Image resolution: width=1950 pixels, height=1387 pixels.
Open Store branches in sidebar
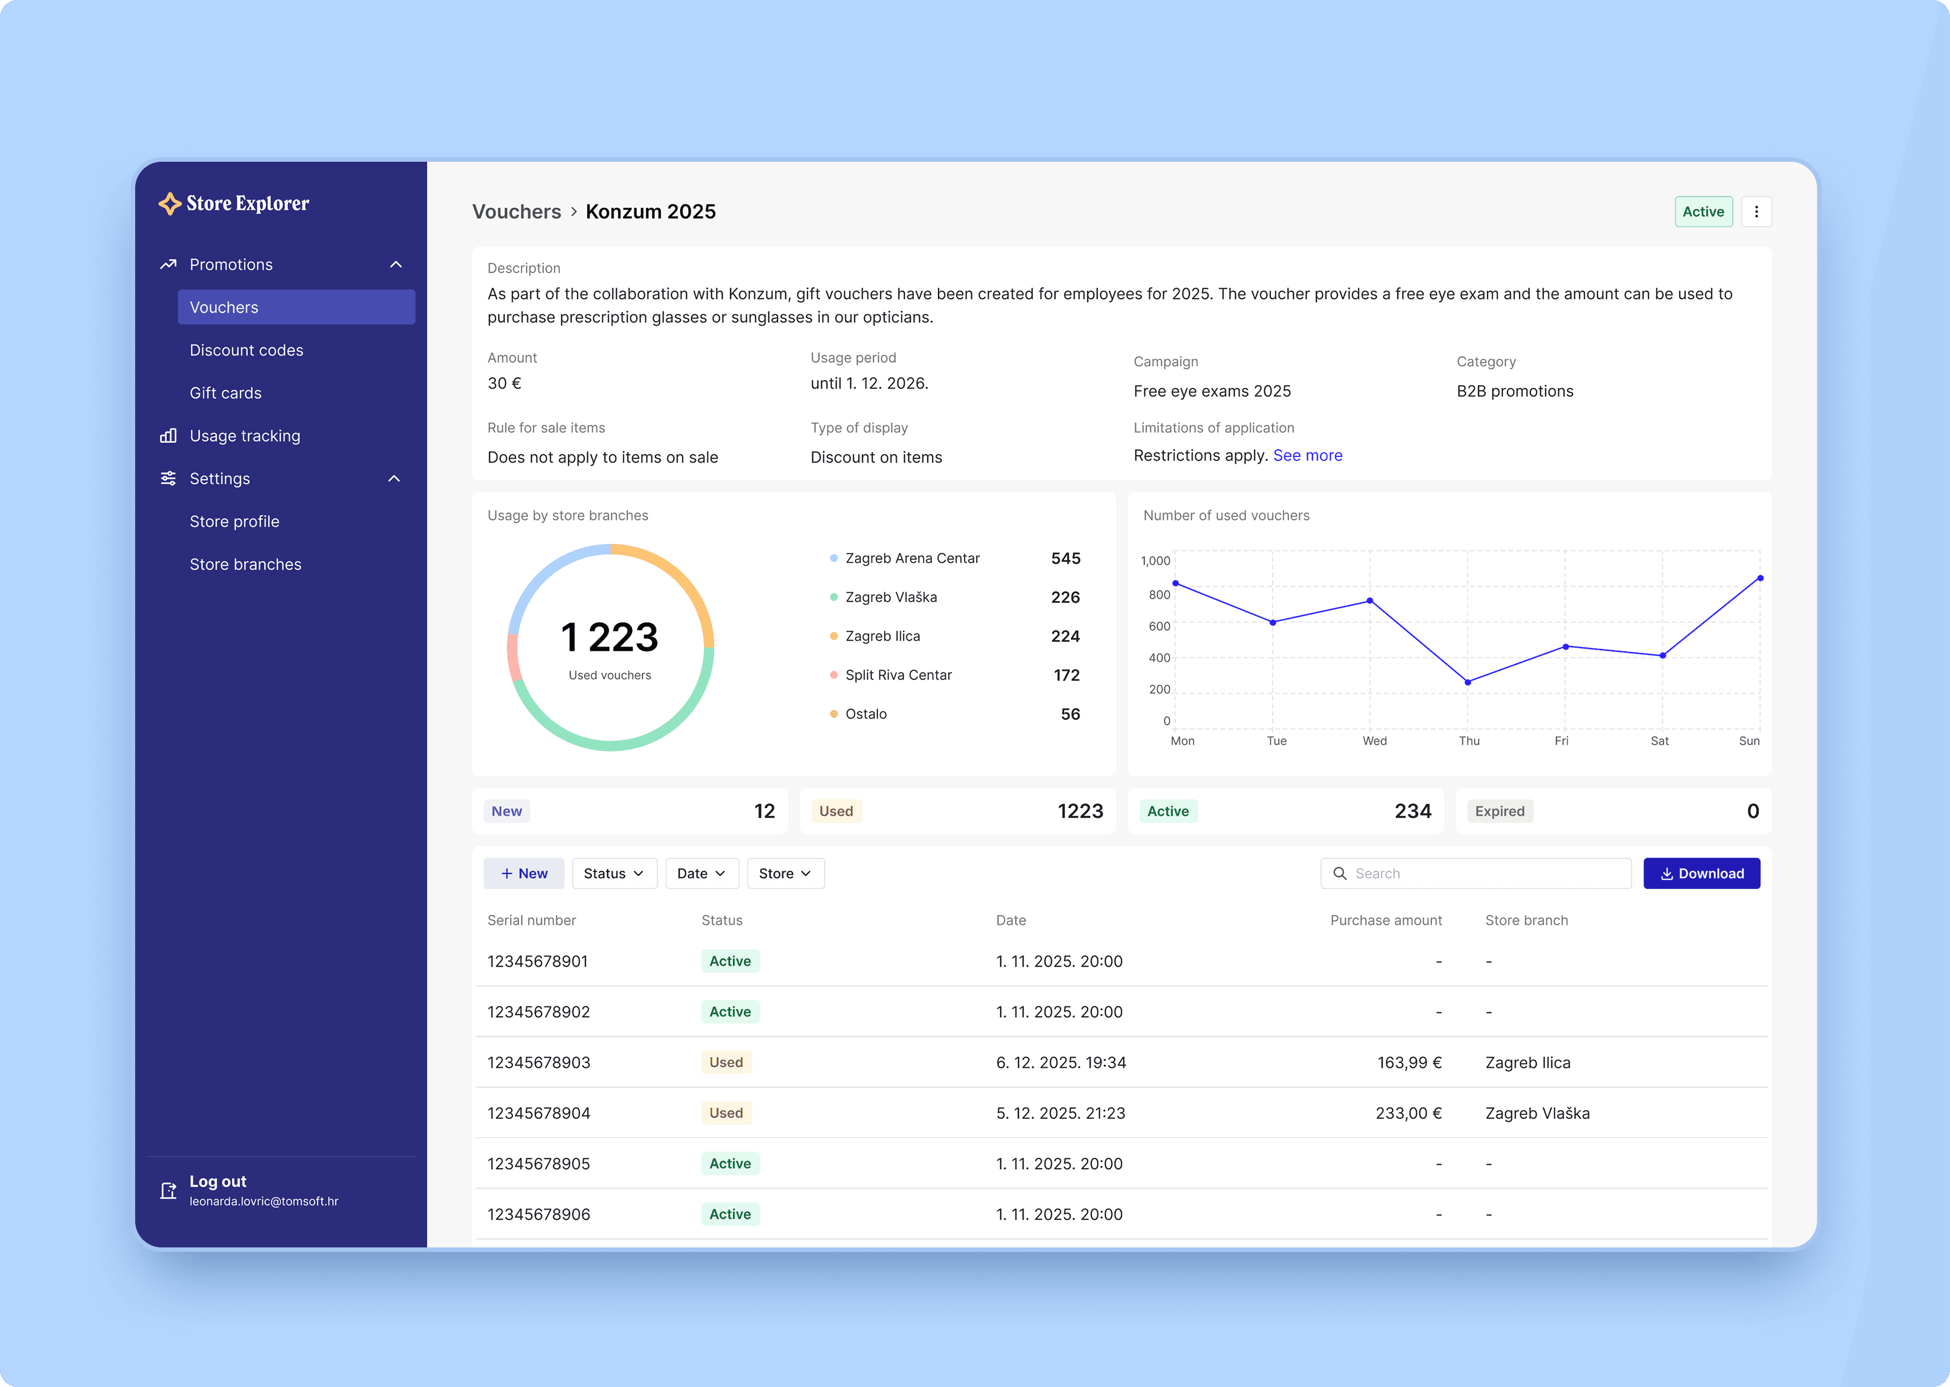coord(245,564)
